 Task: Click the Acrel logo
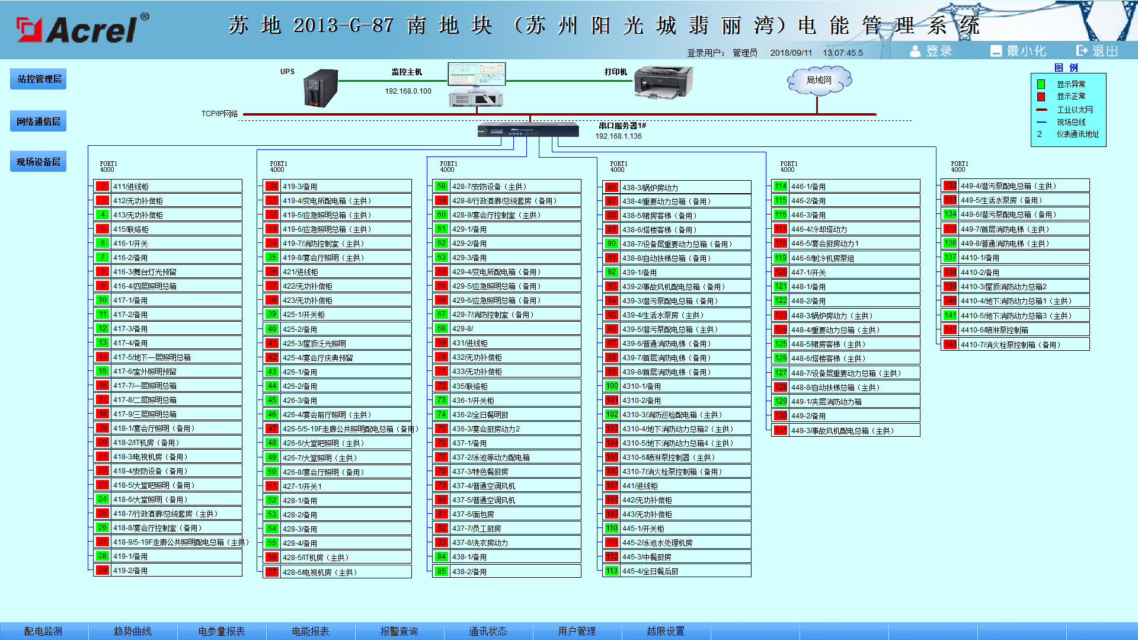pos(82,28)
